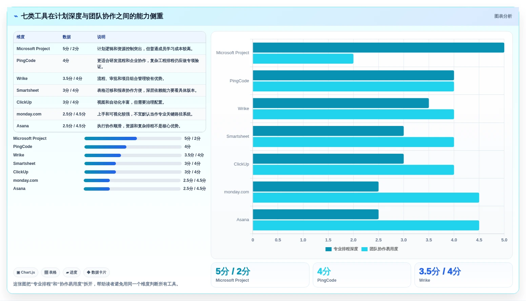Click the Microsoft Project dark teal chart bar

click(378, 48)
